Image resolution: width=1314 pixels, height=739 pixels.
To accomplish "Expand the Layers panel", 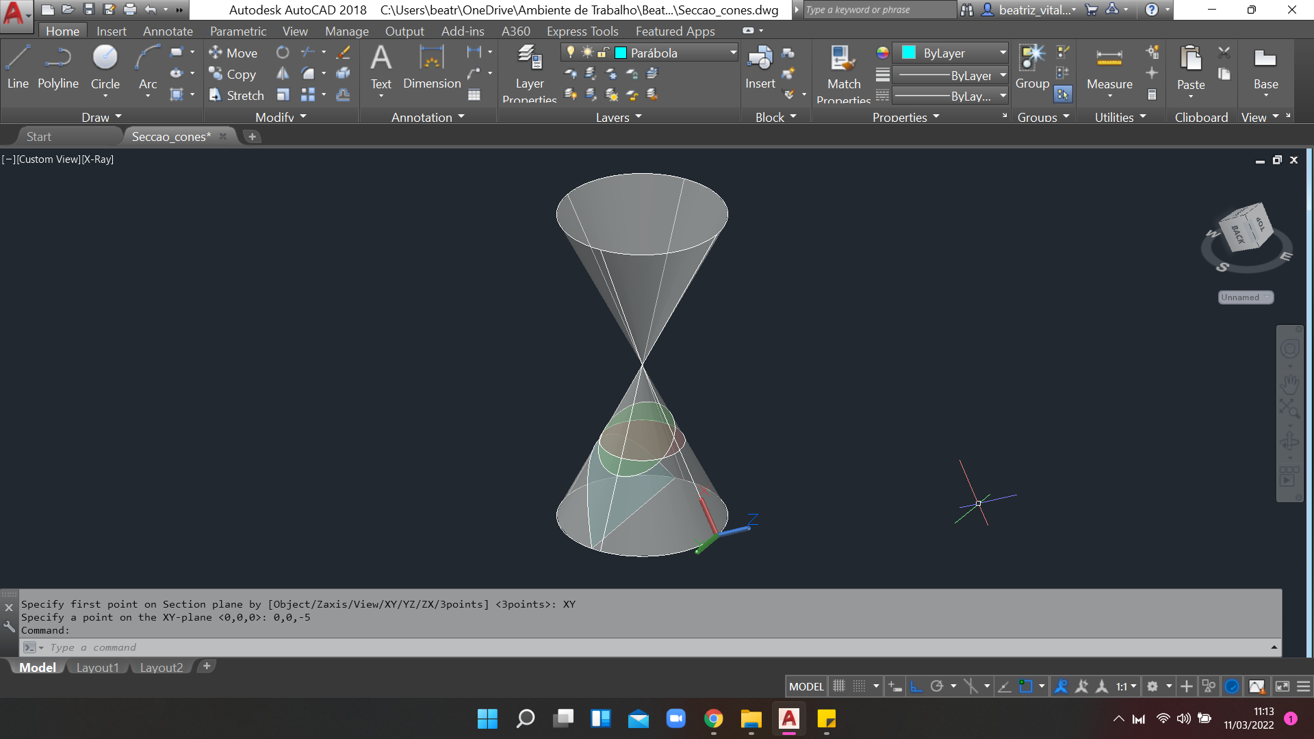I will 619,117.
